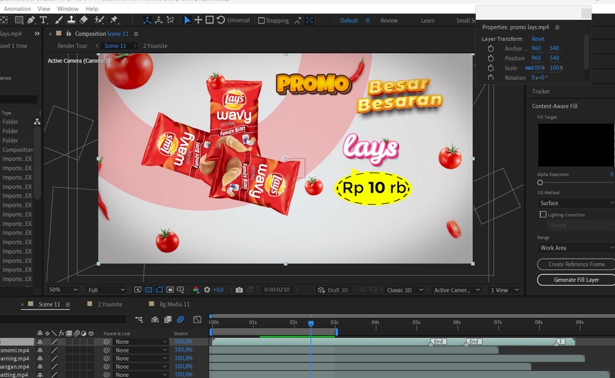The width and height of the screenshot is (615, 378).
Task: Reset exposure icon in viewer
Action: [207, 290]
